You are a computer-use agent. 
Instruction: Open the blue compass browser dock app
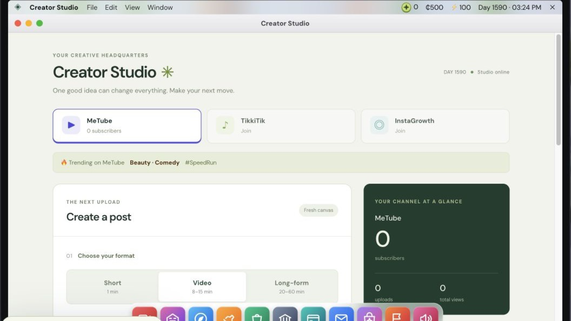[x=201, y=314]
